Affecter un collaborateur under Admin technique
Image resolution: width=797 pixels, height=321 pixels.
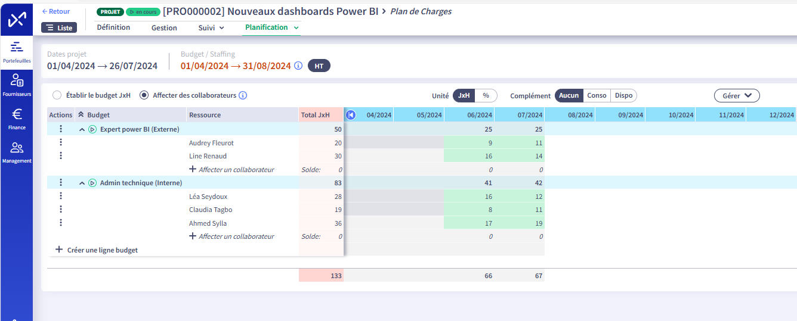(231, 236)
